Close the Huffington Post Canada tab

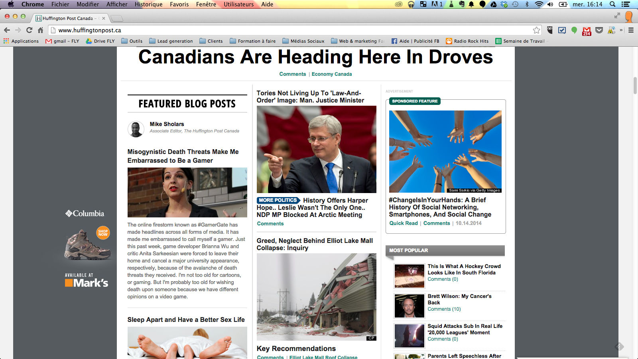104,18
